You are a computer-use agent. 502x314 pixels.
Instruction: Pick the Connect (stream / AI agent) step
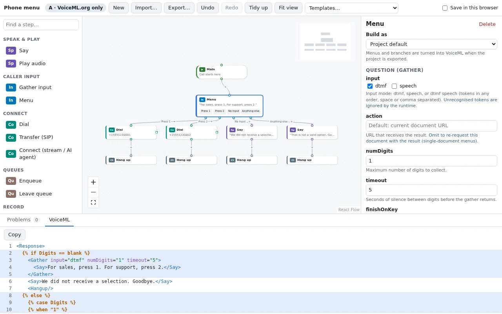(41, 154)
